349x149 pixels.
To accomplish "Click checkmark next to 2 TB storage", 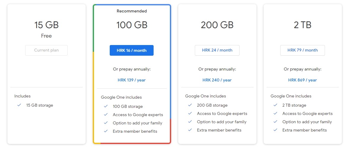I will point(275,105).
